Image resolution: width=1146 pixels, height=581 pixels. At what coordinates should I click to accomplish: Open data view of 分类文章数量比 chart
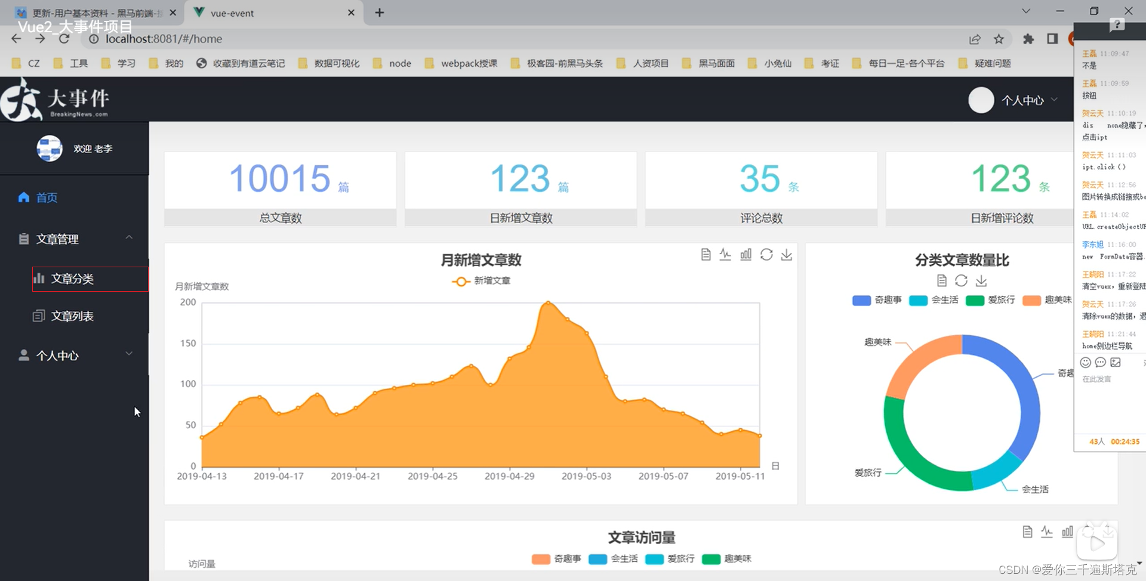[942, 280]
